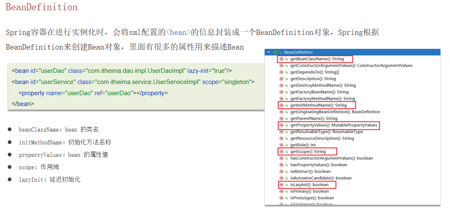Select getFactoryBeanName(): String method
Viewport: 450px width, 216px height.
(320, 92)
